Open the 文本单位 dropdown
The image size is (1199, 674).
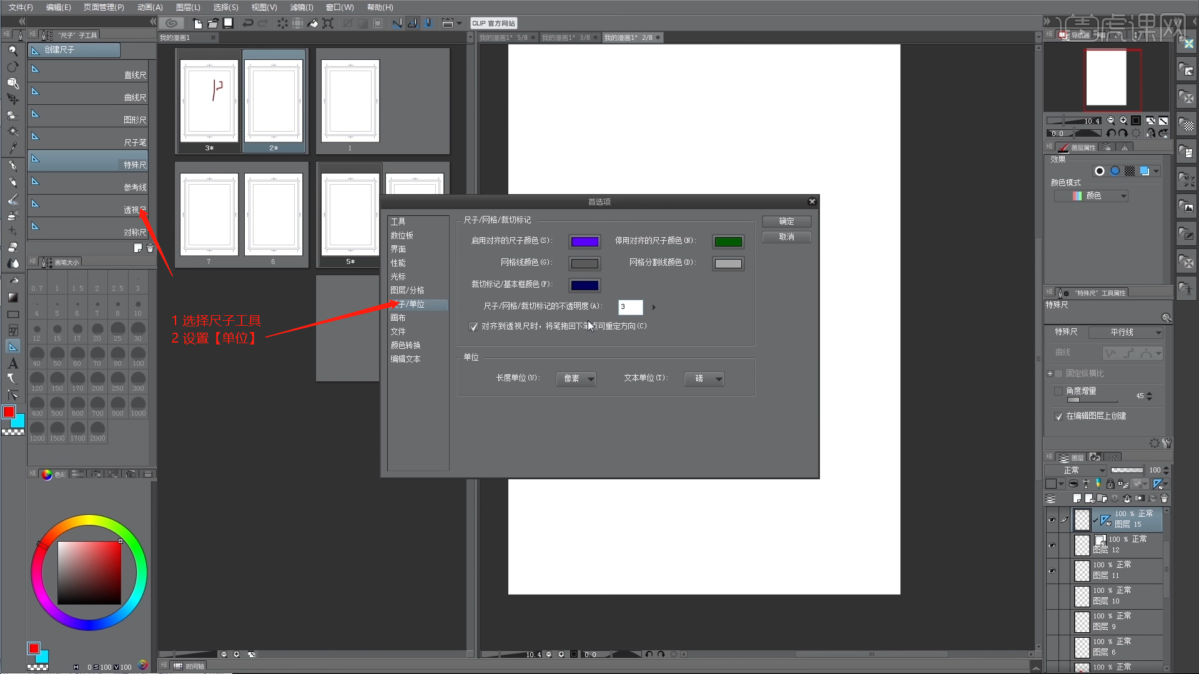(x=704, y=379)
